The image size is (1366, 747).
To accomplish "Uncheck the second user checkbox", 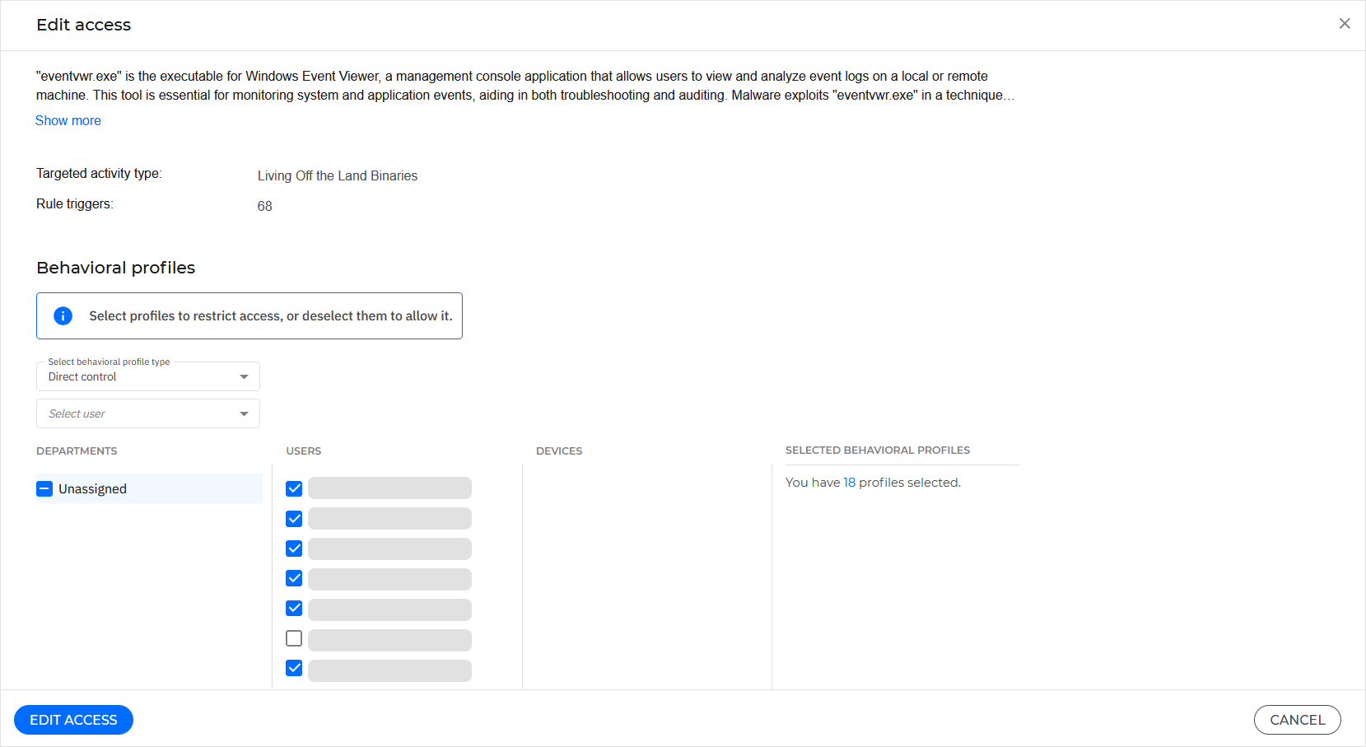I will tap(294, 519).
